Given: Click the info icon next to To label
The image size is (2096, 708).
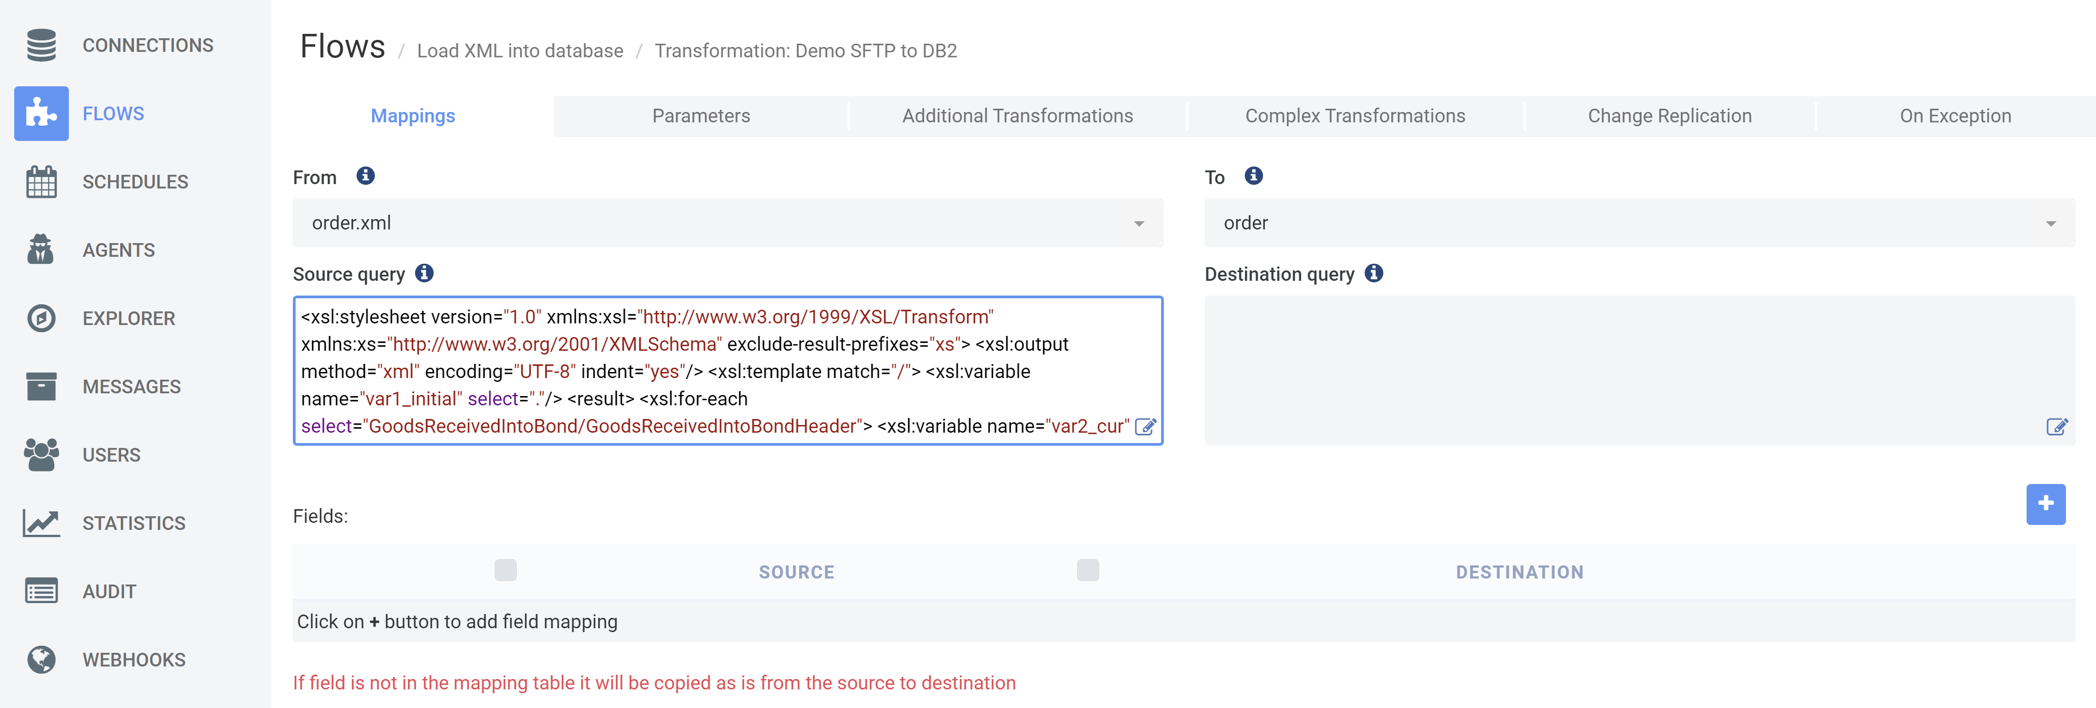Looking at the screenshot, I should pos(1253,176).
